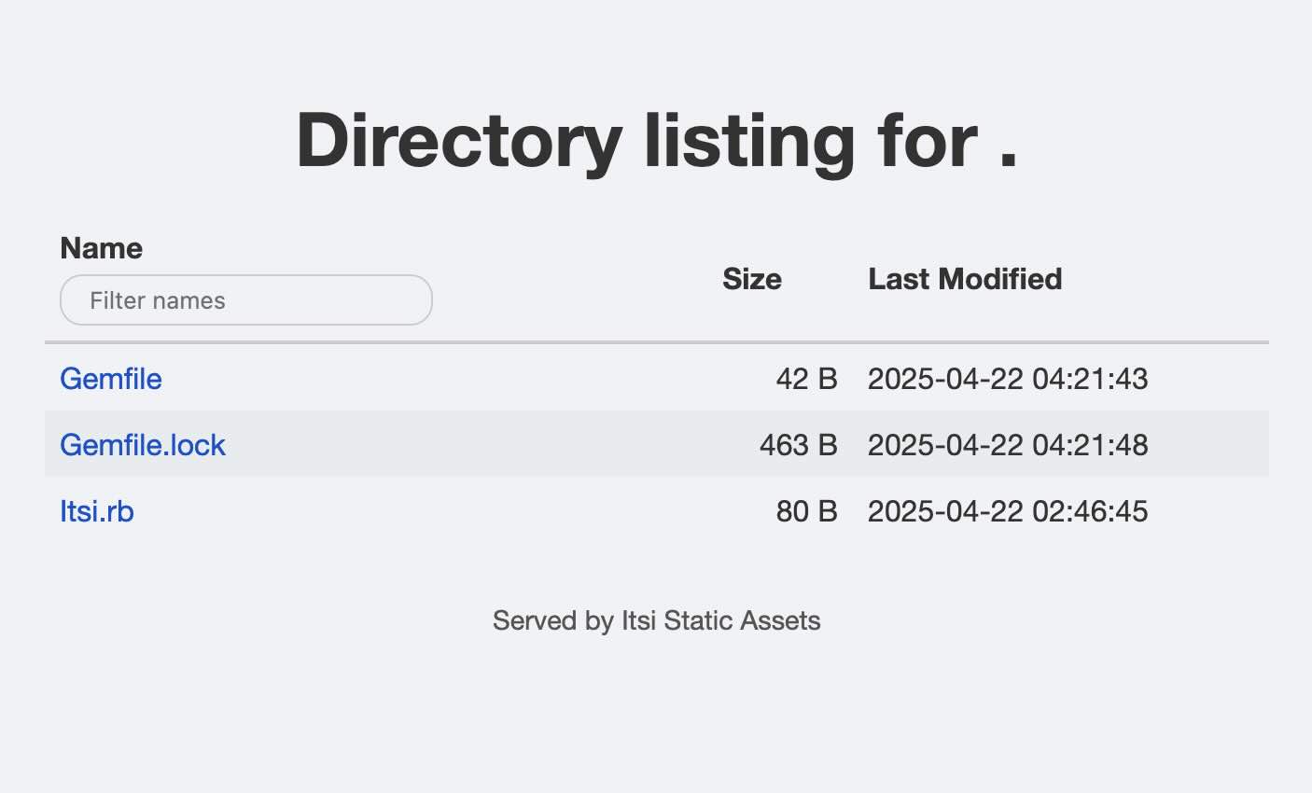Click the 42 B size value
Screen dimensions: 1312x793
point(806,379)
